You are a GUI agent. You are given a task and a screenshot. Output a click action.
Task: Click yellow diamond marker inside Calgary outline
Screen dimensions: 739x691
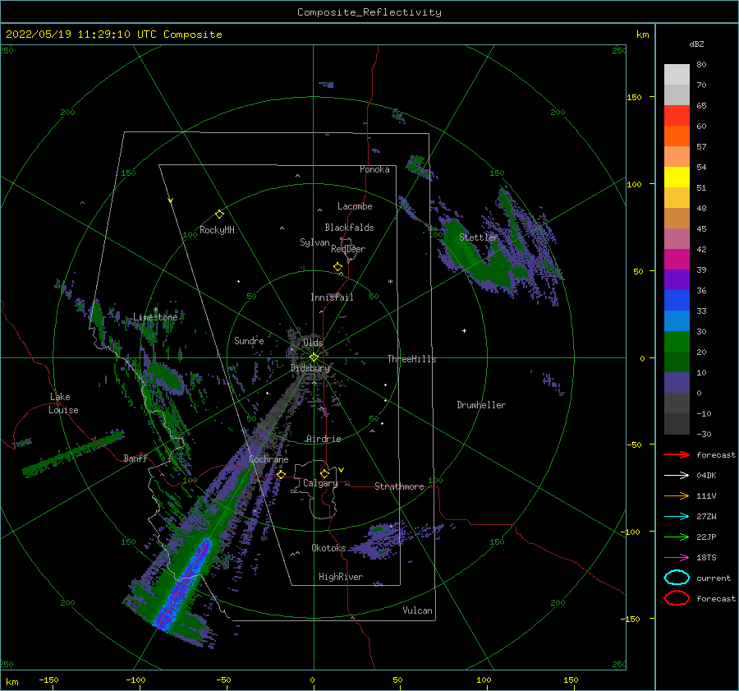pyautogui.click(x=324, y=473)
